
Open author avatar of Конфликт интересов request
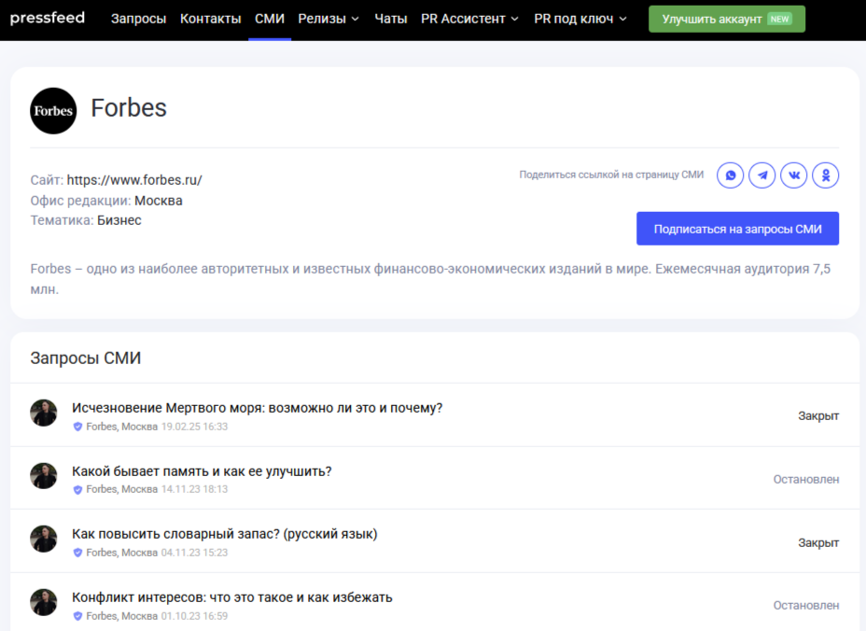coord(44,602)
